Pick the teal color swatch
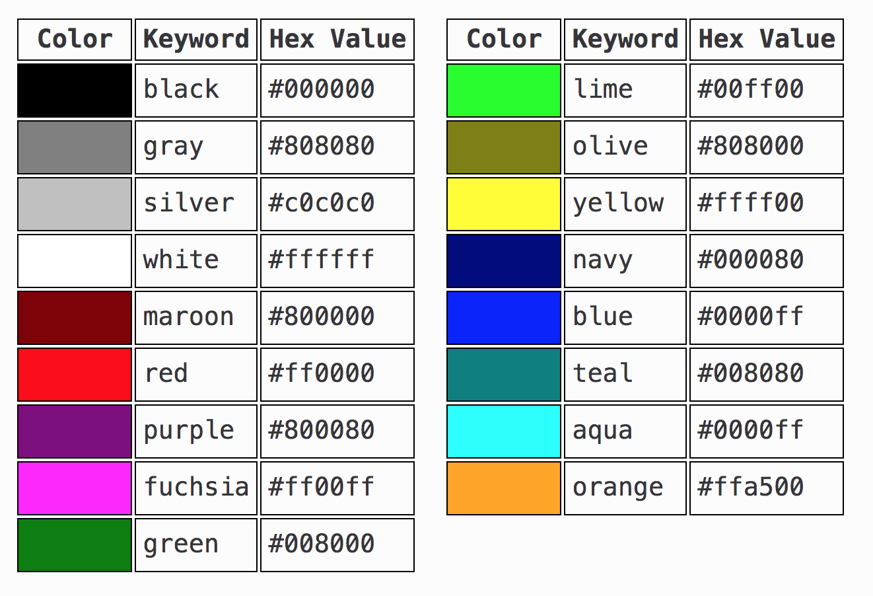 coord(504,375)
